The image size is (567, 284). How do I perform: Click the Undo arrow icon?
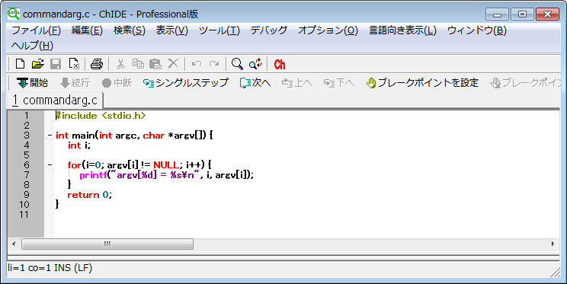(x=197, y=64)
